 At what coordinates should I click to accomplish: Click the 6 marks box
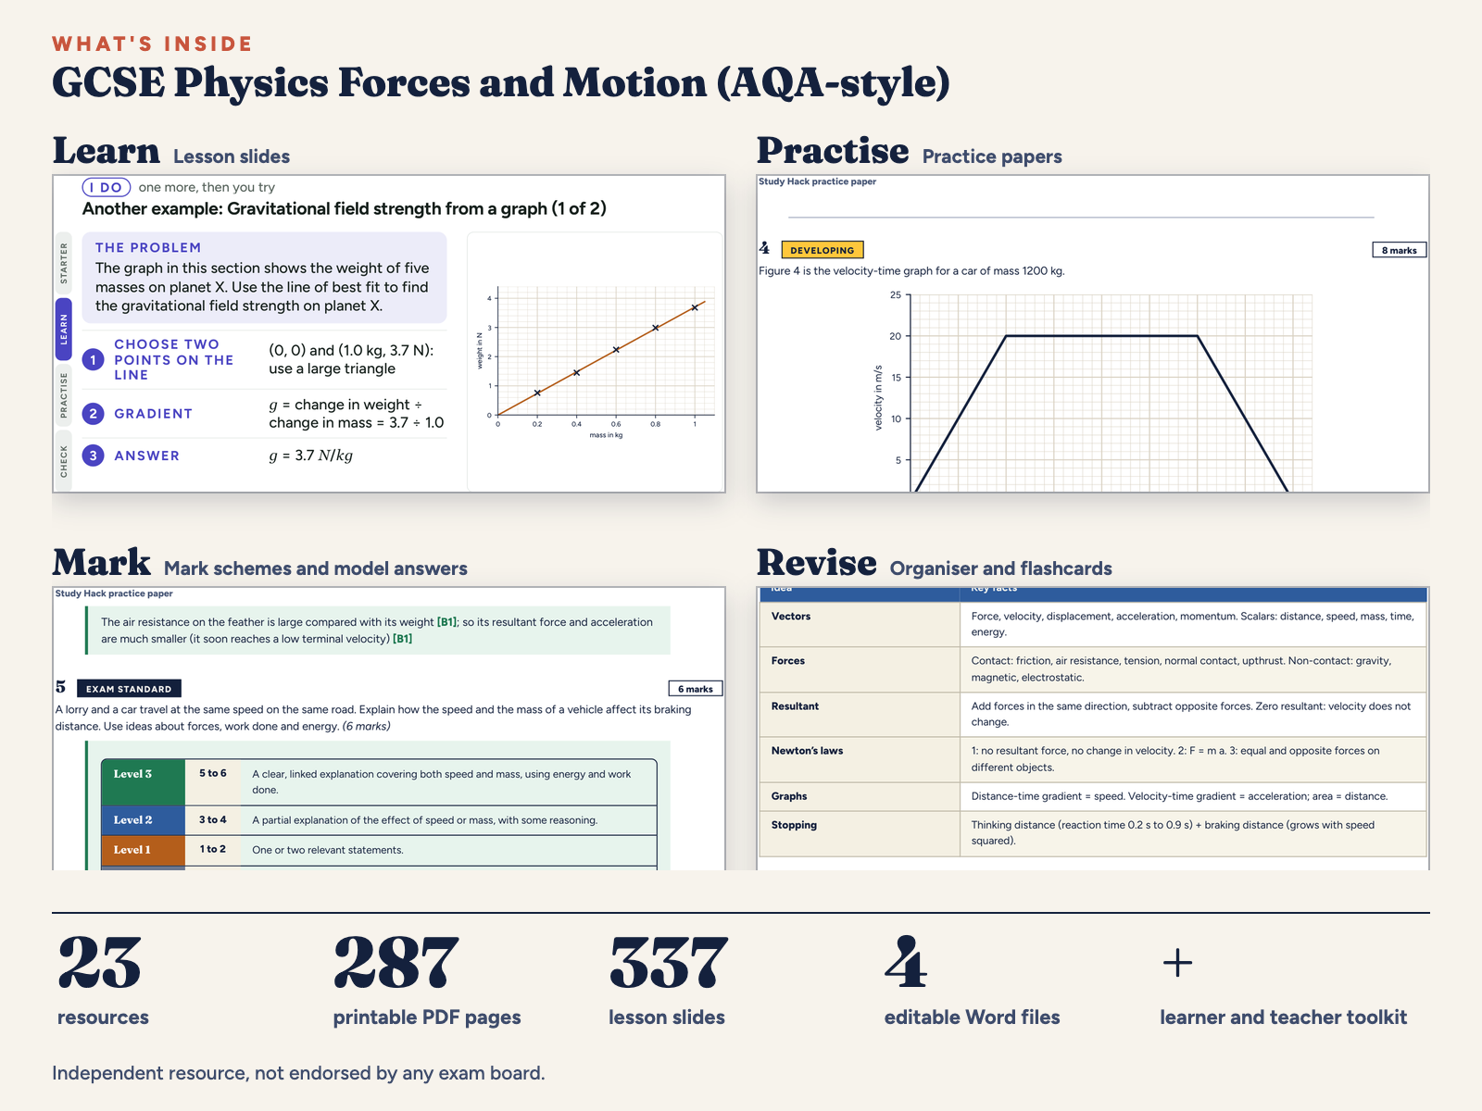tap(695, 689)
